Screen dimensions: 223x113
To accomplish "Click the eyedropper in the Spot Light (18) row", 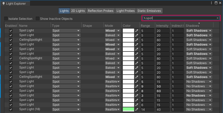I will tap(137, 109).
